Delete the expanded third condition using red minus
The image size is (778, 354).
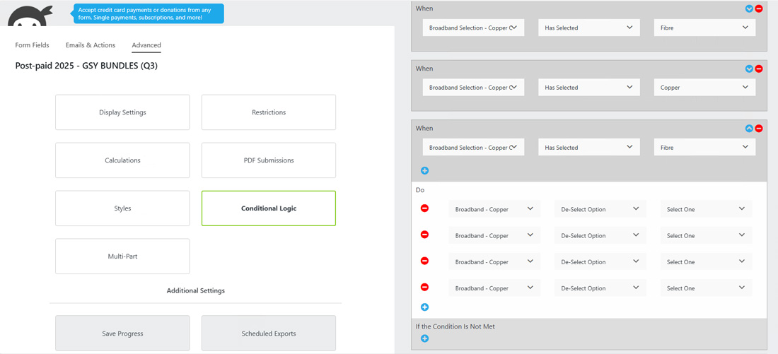[x=759, y=129]
